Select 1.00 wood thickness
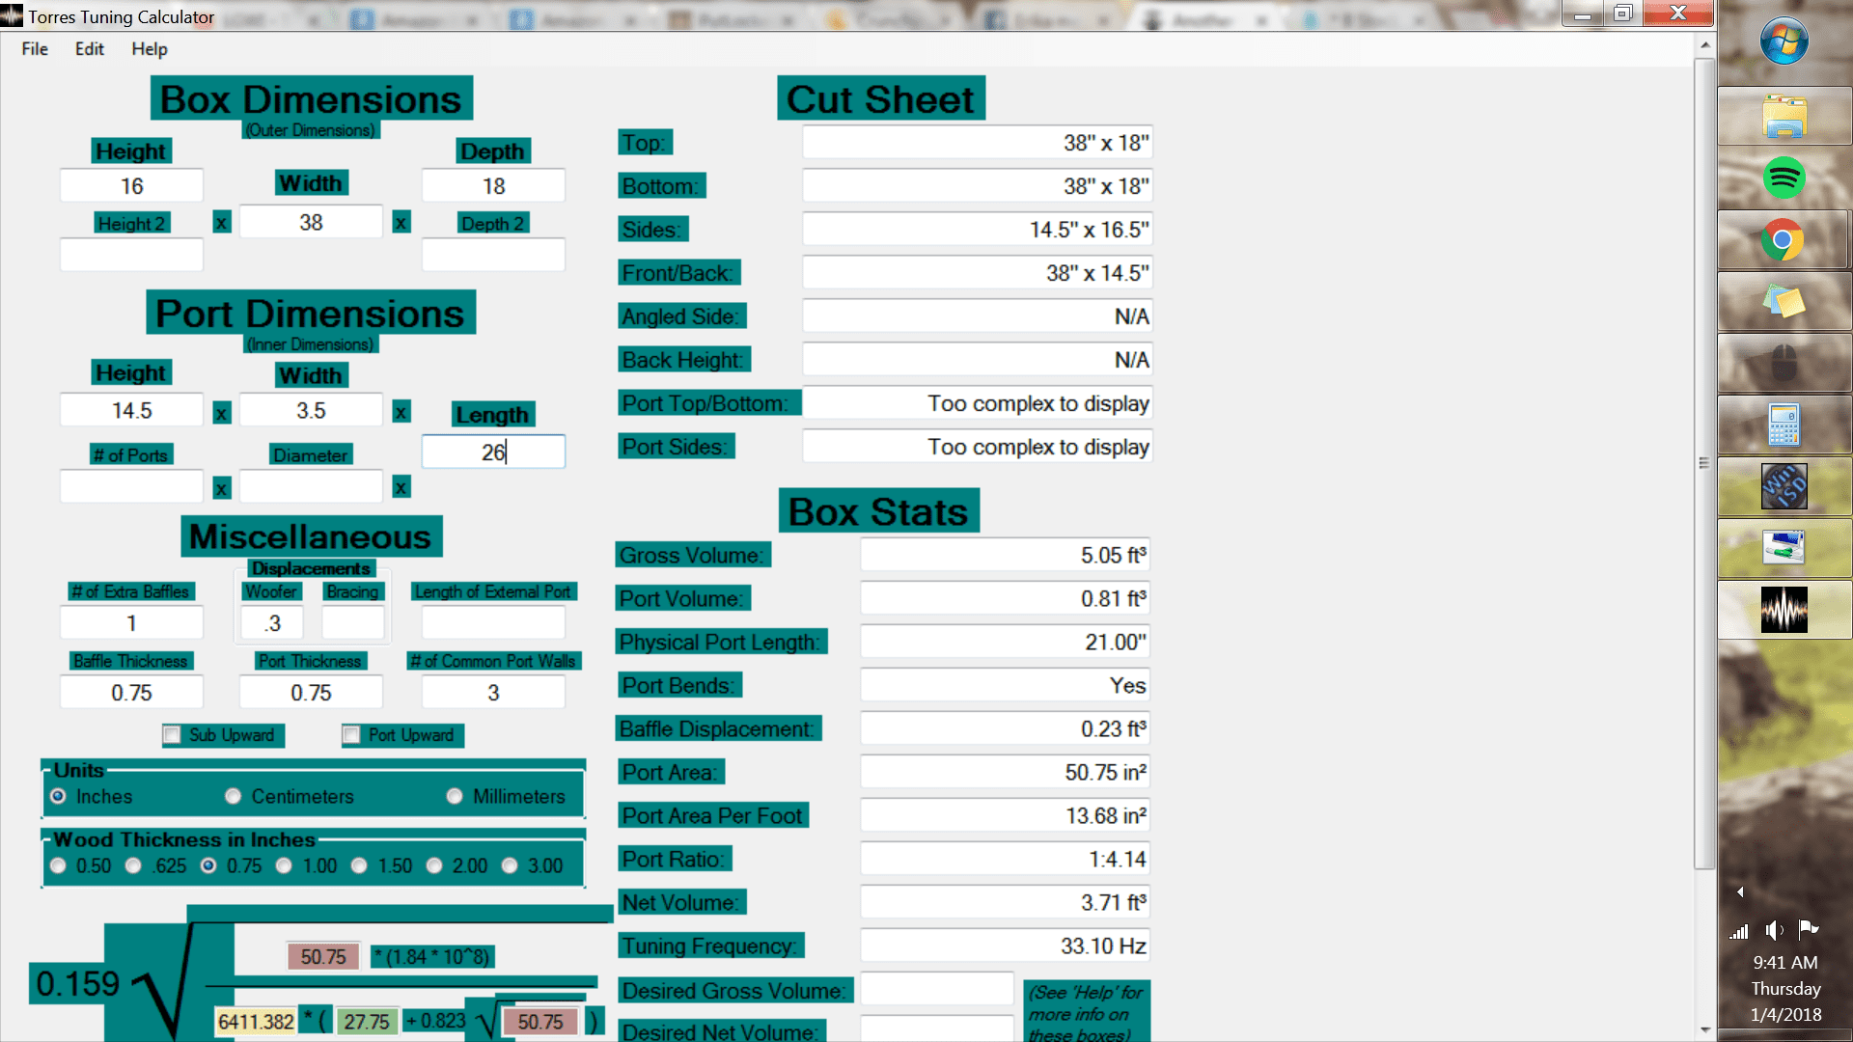 (x=284, y=865)
